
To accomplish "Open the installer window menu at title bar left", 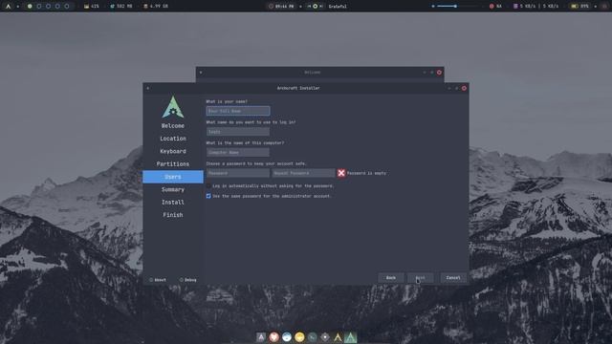I will pyautogui.click(x=148, y=88).
